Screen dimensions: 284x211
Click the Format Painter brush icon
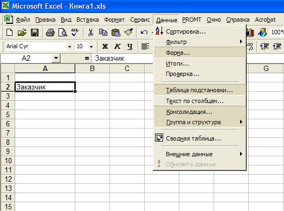click(x=128, y=32)
